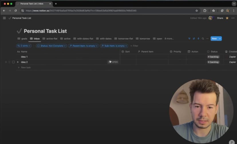This screenshot has height=144, width=237.
Task: Switch to the tomorrow view tab
Action: tap(143, 39)
